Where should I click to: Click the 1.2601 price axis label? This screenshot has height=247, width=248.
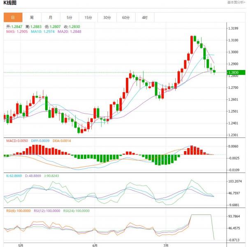234,100
